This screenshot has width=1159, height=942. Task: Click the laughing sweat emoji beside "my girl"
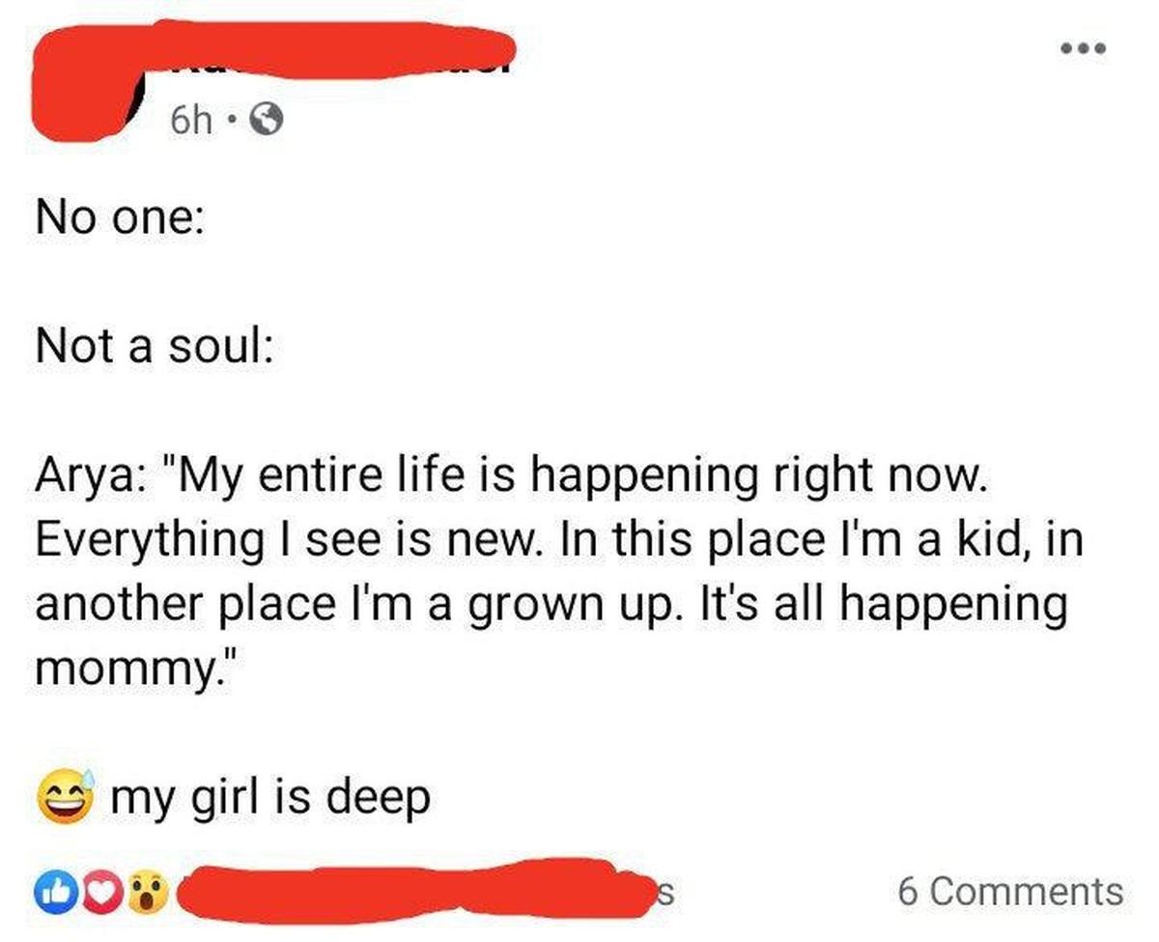(65, 795)
